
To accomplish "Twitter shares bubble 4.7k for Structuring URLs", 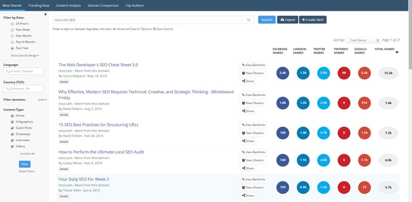I will pos(324,133).
